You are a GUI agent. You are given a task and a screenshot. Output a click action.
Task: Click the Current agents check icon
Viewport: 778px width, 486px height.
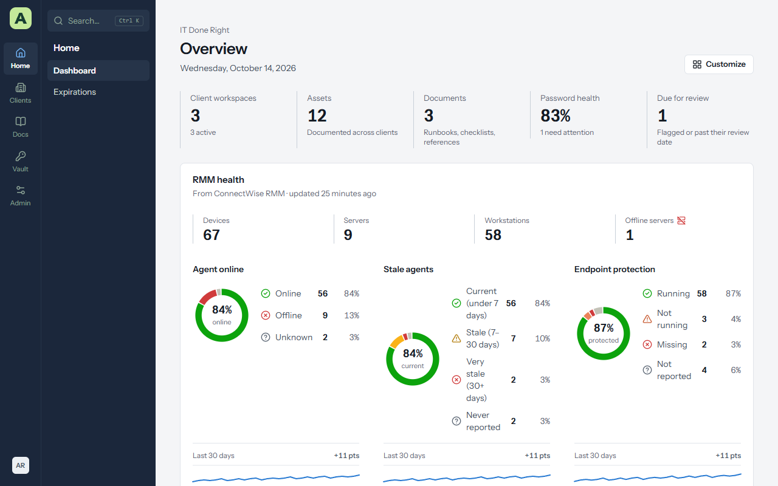456,303
